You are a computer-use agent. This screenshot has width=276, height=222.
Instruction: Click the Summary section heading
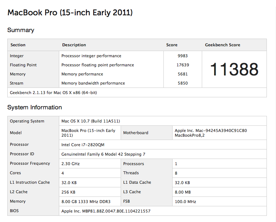tap(21, 30)
